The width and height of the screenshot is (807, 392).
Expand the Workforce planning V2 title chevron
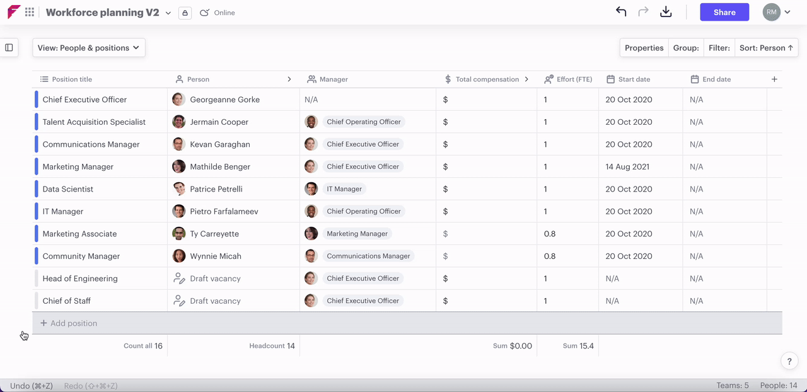pyautogui.click(x=168, y=13)
